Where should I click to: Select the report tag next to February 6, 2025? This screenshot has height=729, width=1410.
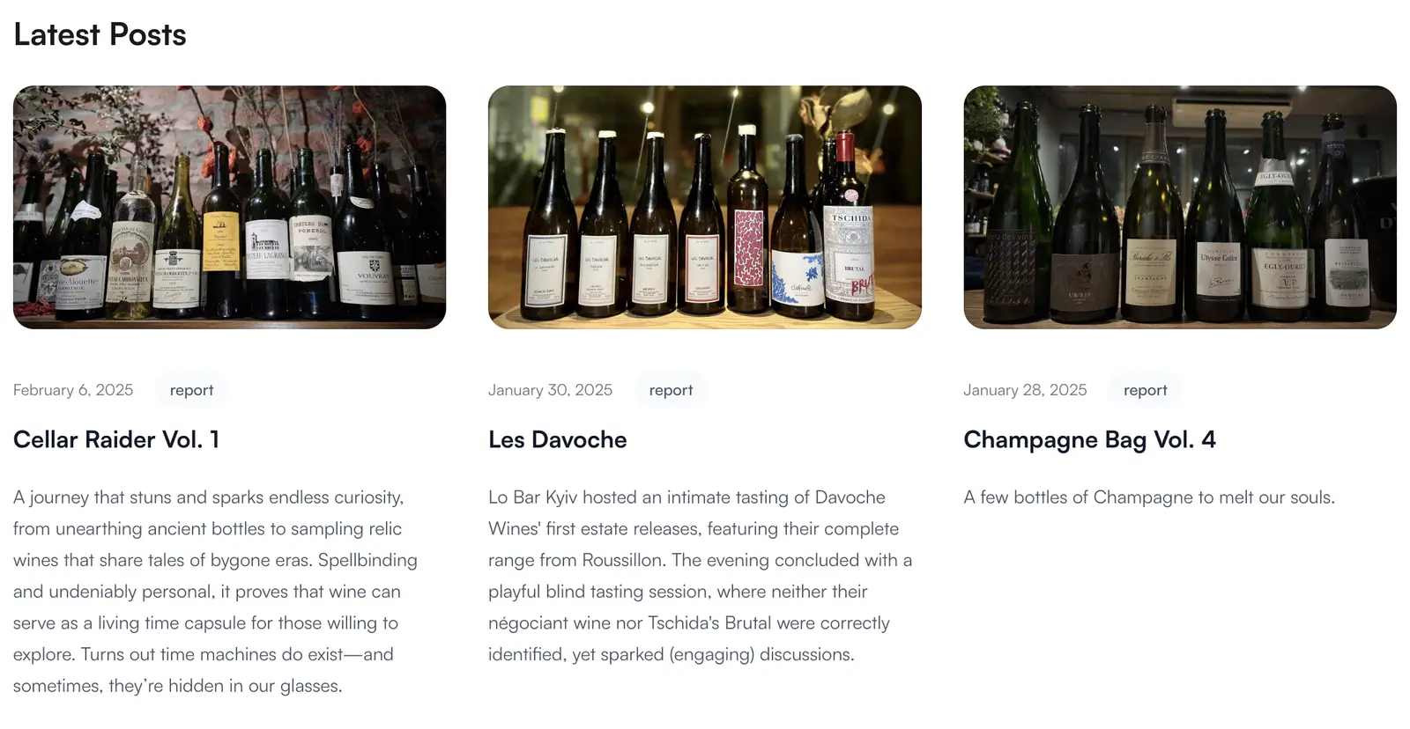tap(191, 390)
